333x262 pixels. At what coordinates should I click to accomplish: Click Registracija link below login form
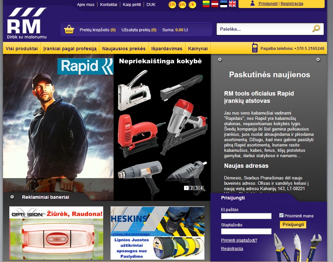[232, 249]
